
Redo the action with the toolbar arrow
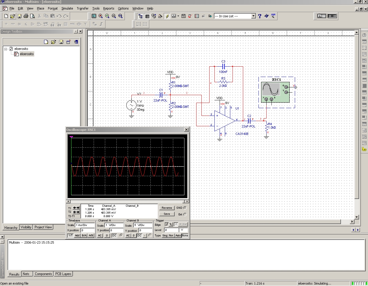(66, 16)
